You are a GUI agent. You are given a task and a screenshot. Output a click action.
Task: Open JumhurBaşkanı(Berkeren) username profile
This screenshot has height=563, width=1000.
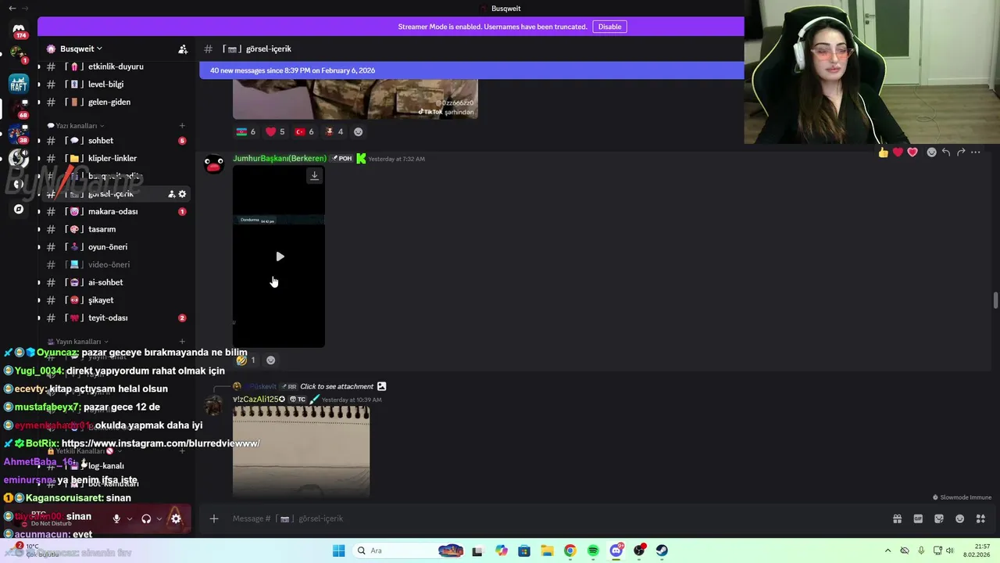click(x=279, y=159)
